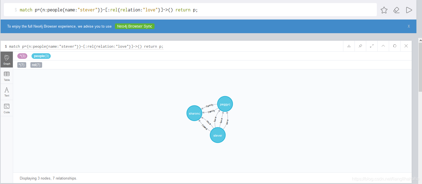This screenshot has height=184, width=422.
Task: Select the *(7) relationship badge
Action: [x=21, y=65]
